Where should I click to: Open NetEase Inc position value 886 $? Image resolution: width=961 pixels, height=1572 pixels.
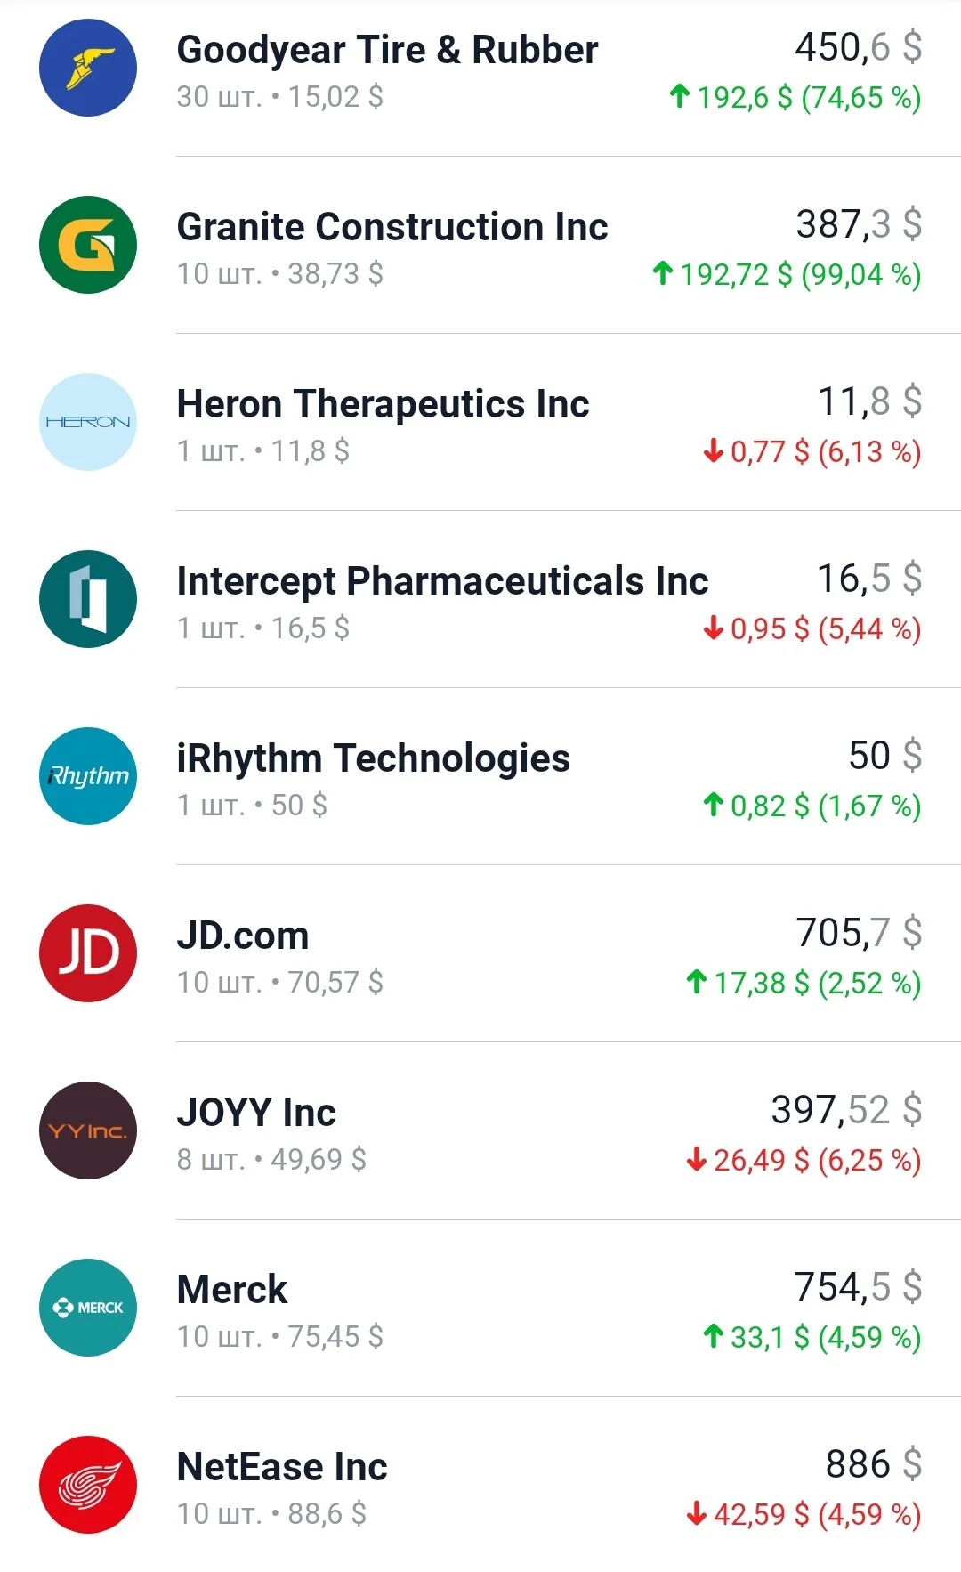click(x=874, y=1464)
